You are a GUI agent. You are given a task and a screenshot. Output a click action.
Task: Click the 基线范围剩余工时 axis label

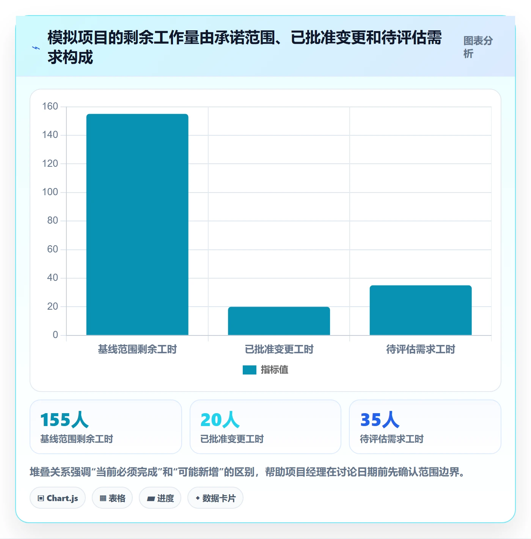[137, 349]
